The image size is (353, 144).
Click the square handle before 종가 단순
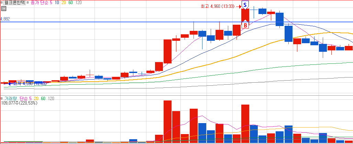coord(27,3)
